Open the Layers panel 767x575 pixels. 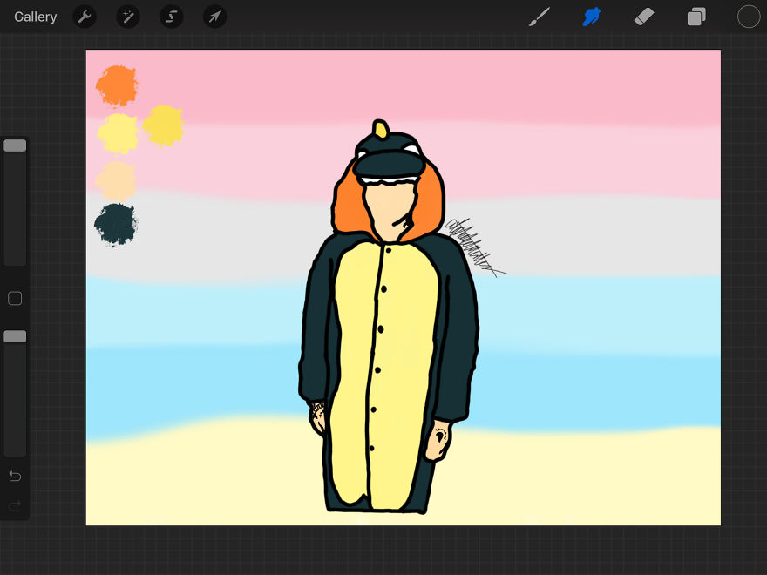pos(696,16)
